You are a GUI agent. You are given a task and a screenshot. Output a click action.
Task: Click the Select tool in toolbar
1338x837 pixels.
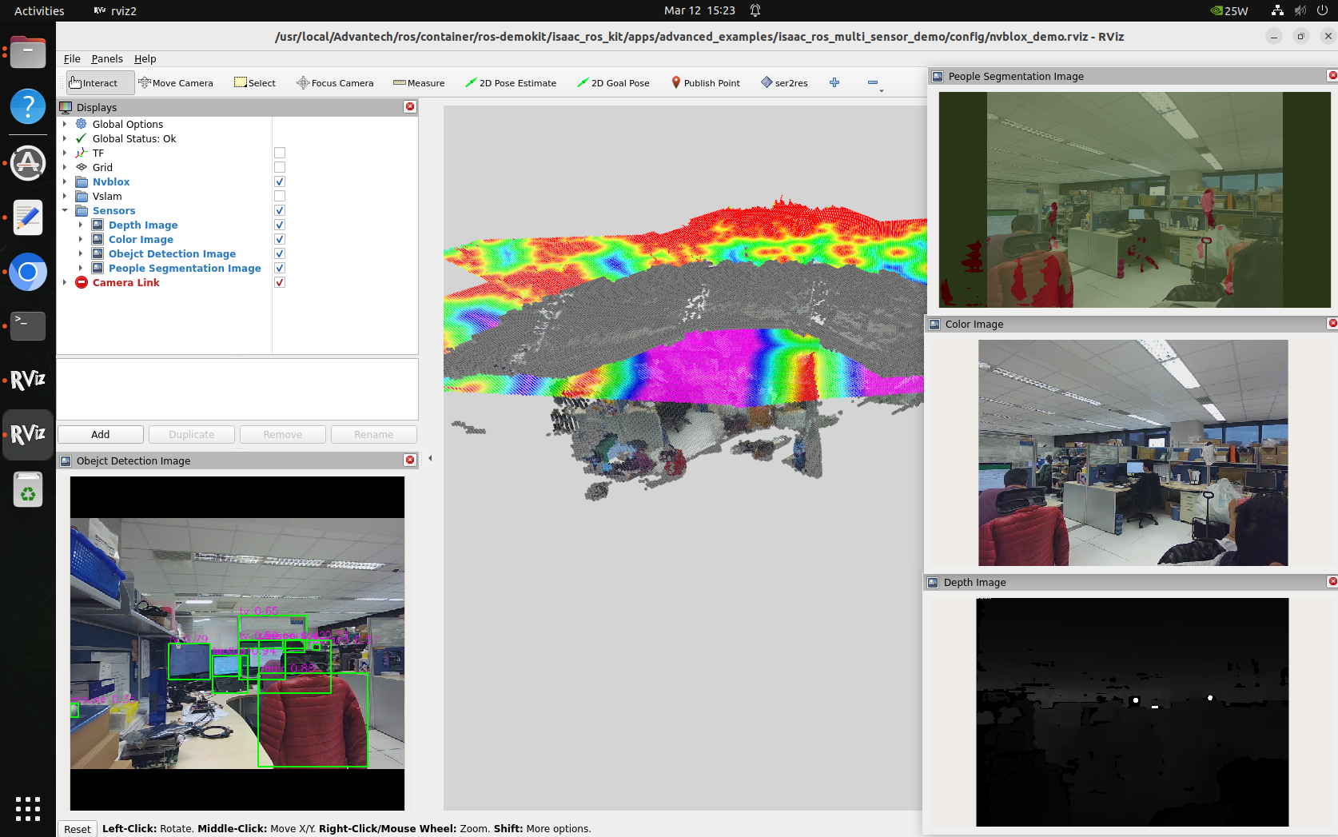click(255, 83)
